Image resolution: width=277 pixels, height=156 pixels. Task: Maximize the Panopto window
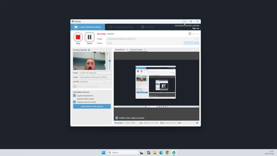[191, 21]
